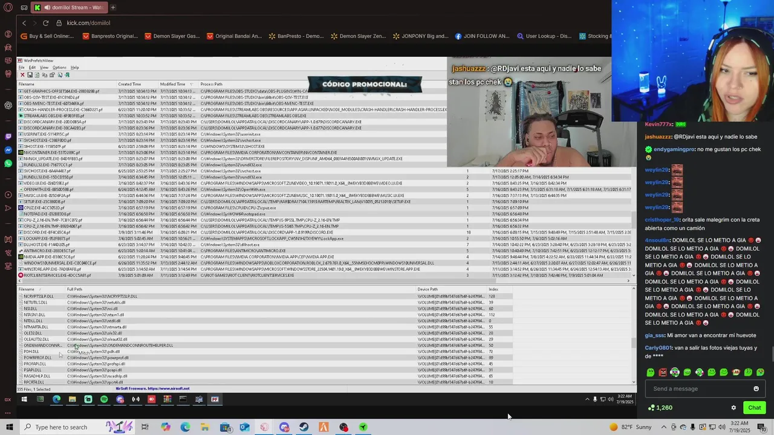Open a new browser tab

pos(112,7)
